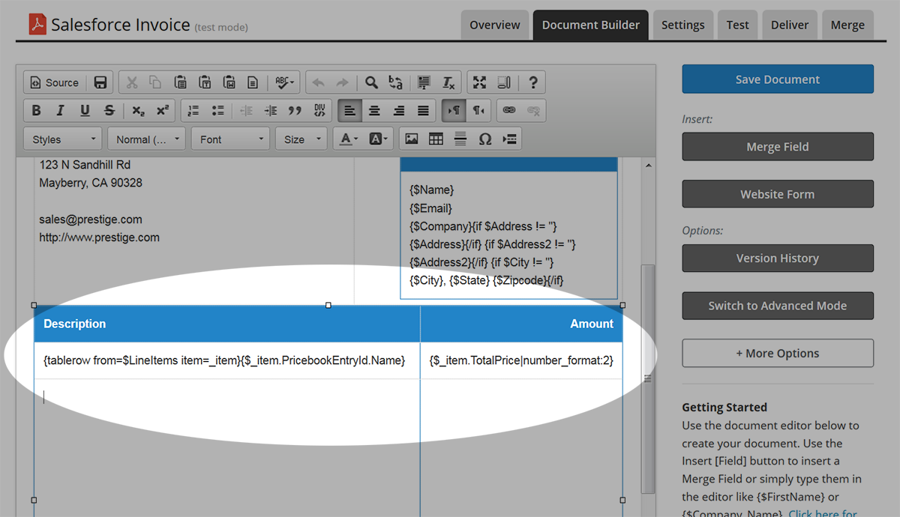The width and height of the screenshot is (900, 517).
Task: Set text direction left to right
Action: 454,110
